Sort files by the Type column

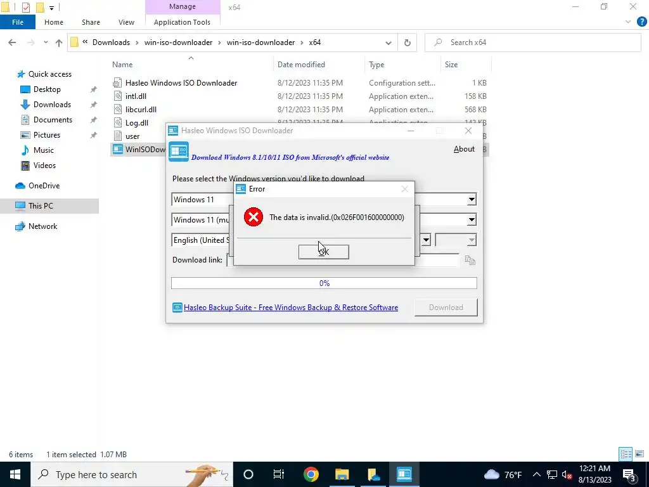click(376, 65)
